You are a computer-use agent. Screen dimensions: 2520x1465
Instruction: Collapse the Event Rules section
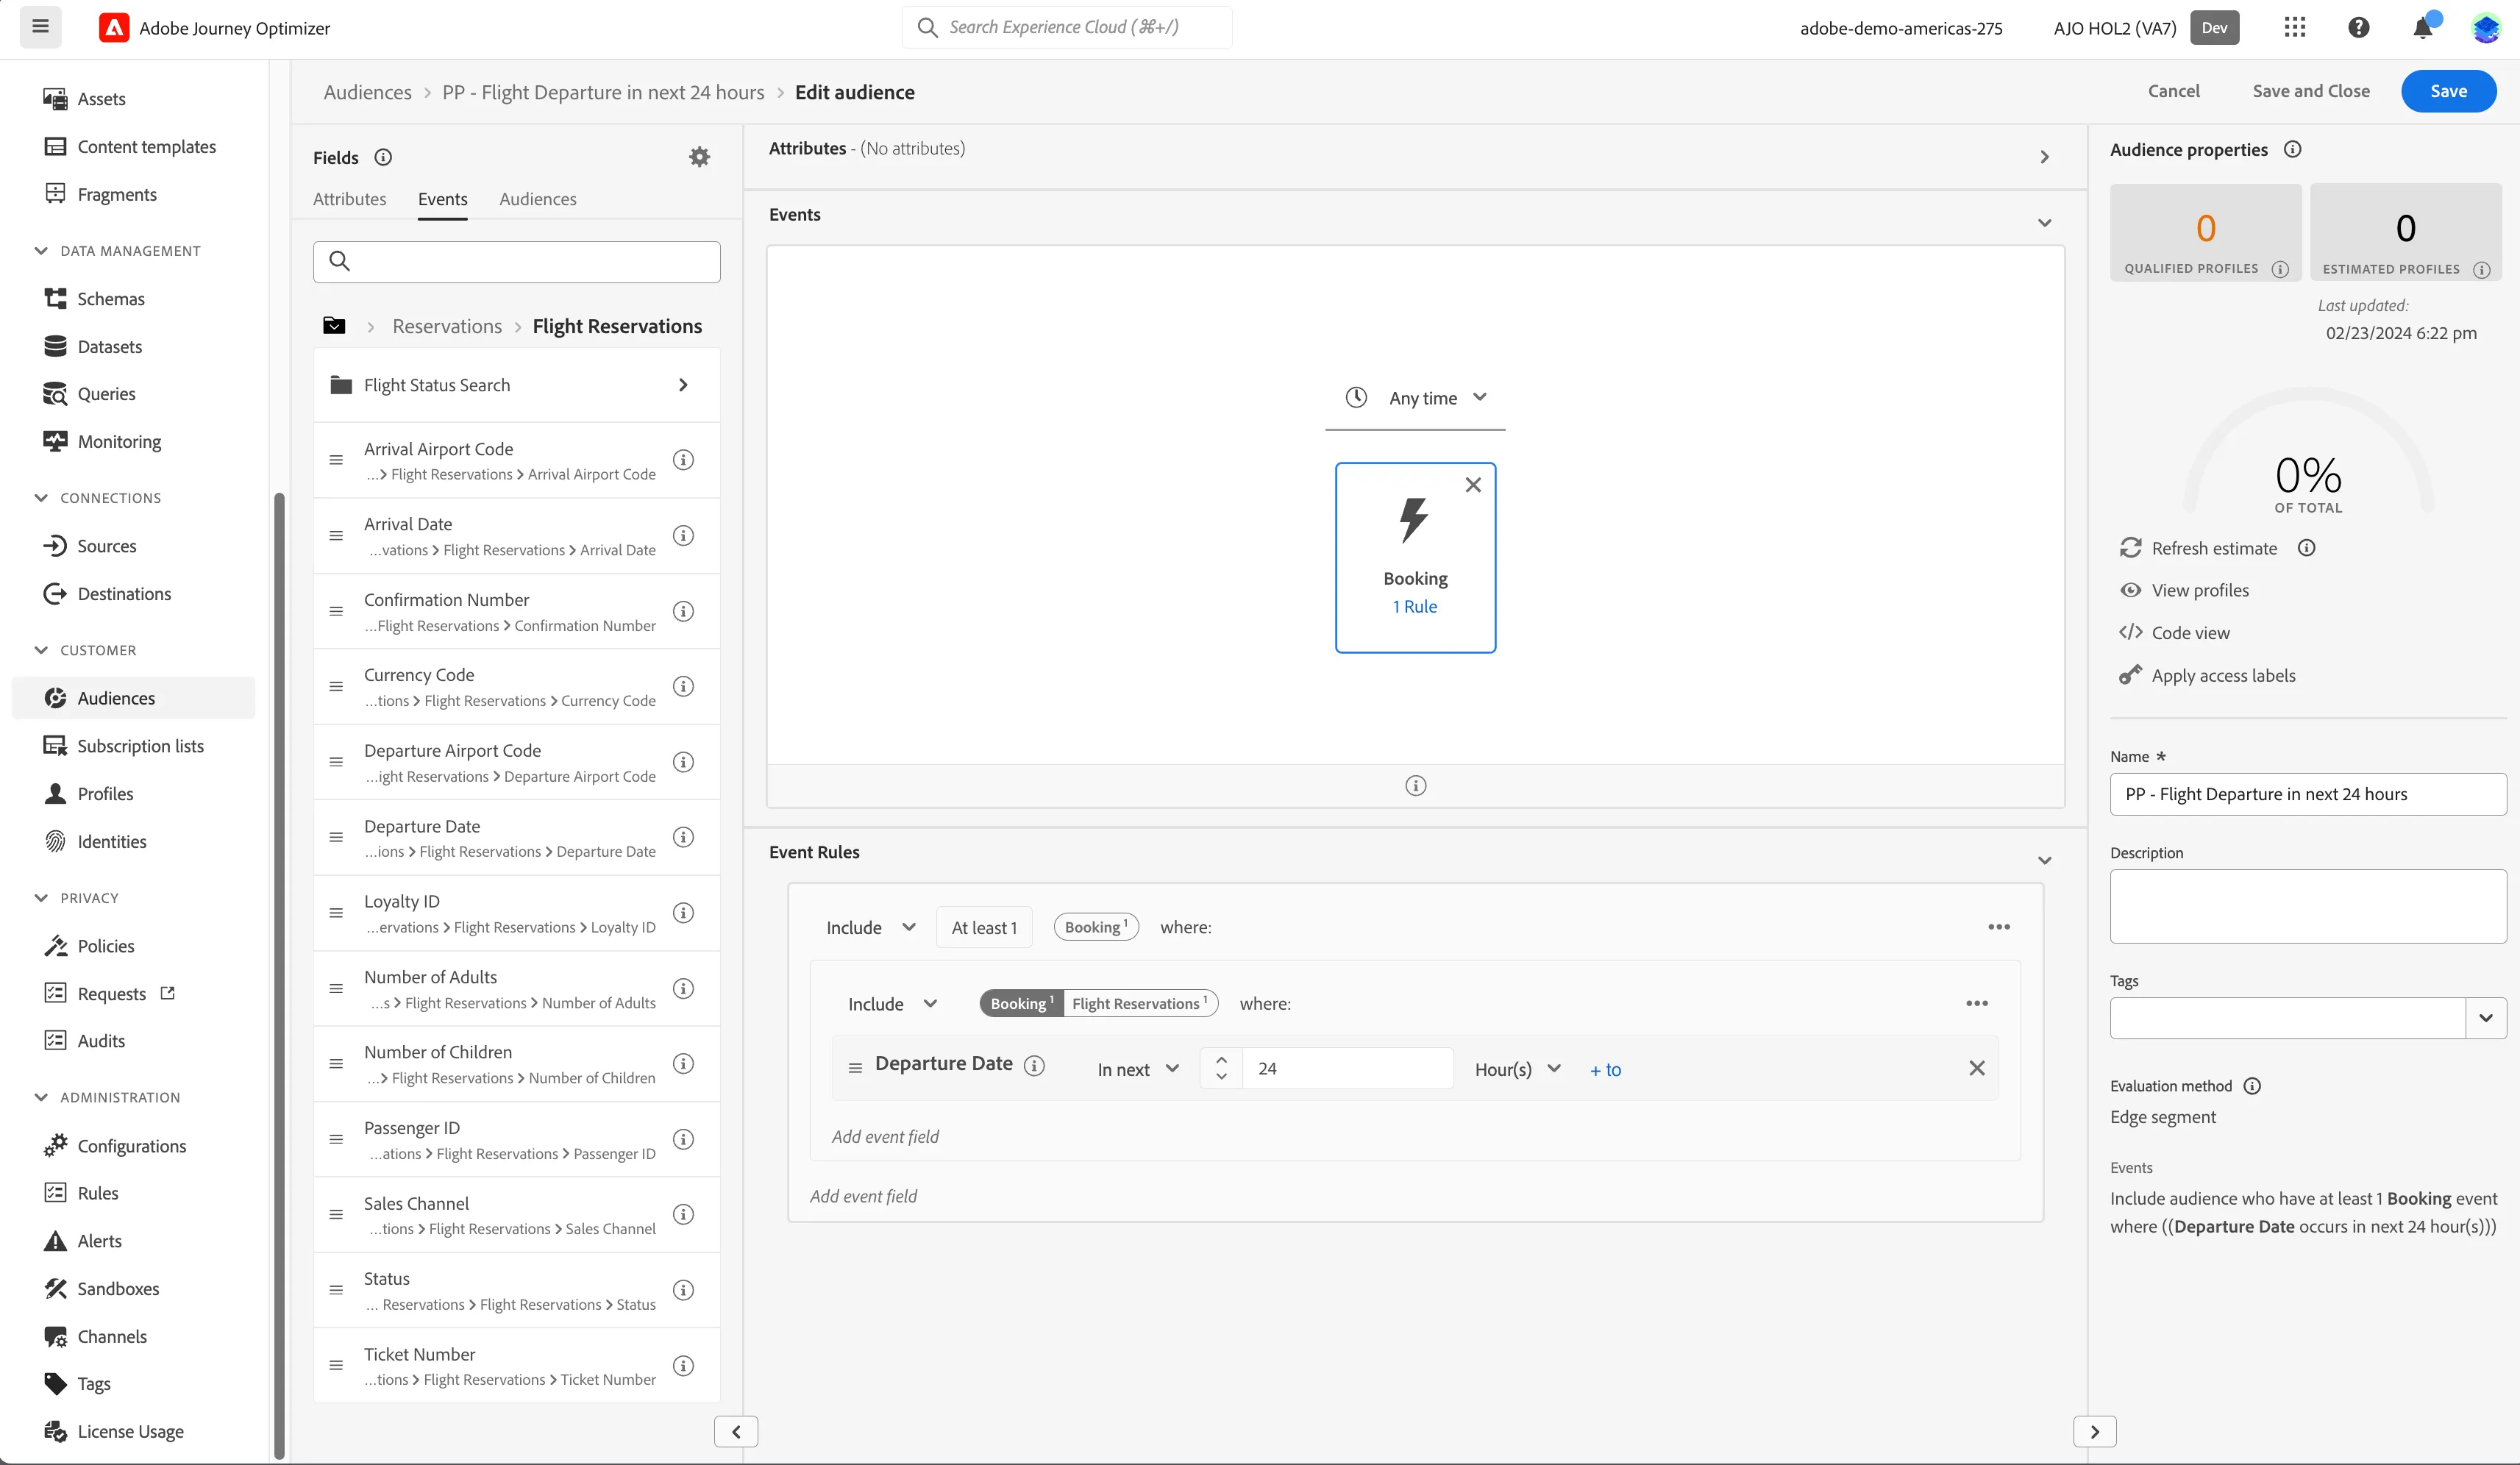[2045, 860]
